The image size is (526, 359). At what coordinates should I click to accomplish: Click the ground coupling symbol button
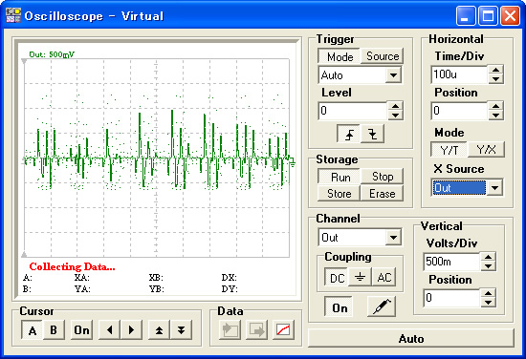tap(361, 277)
